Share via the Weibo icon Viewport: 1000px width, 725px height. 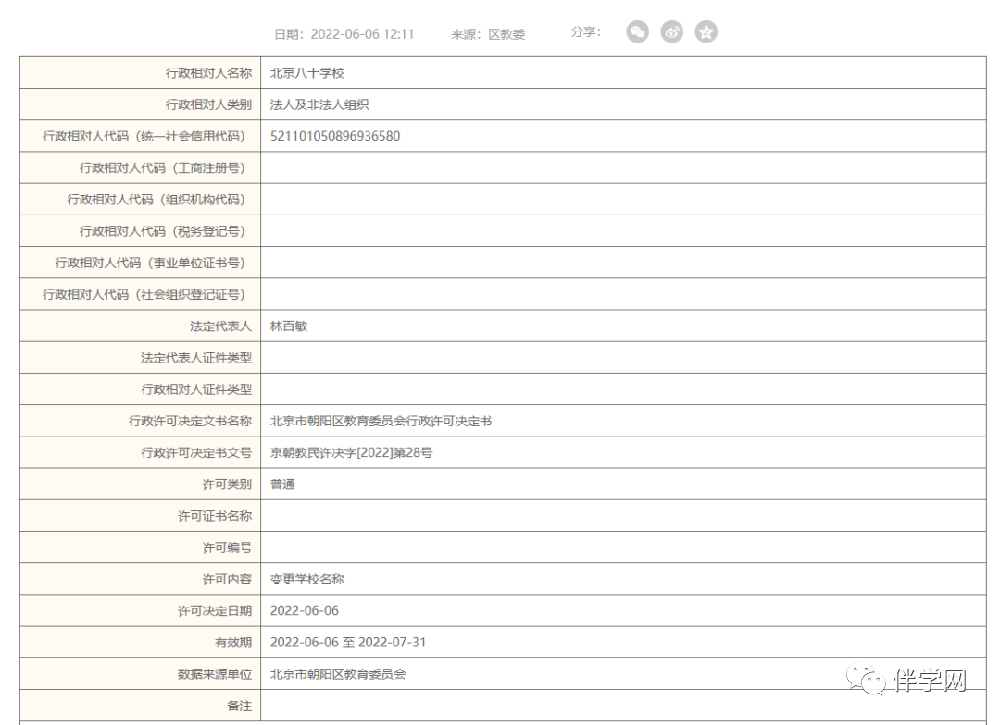tap(671, 31)
